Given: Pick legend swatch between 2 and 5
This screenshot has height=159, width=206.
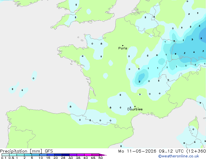Looking at the screenshot, I should coord(28,155).
